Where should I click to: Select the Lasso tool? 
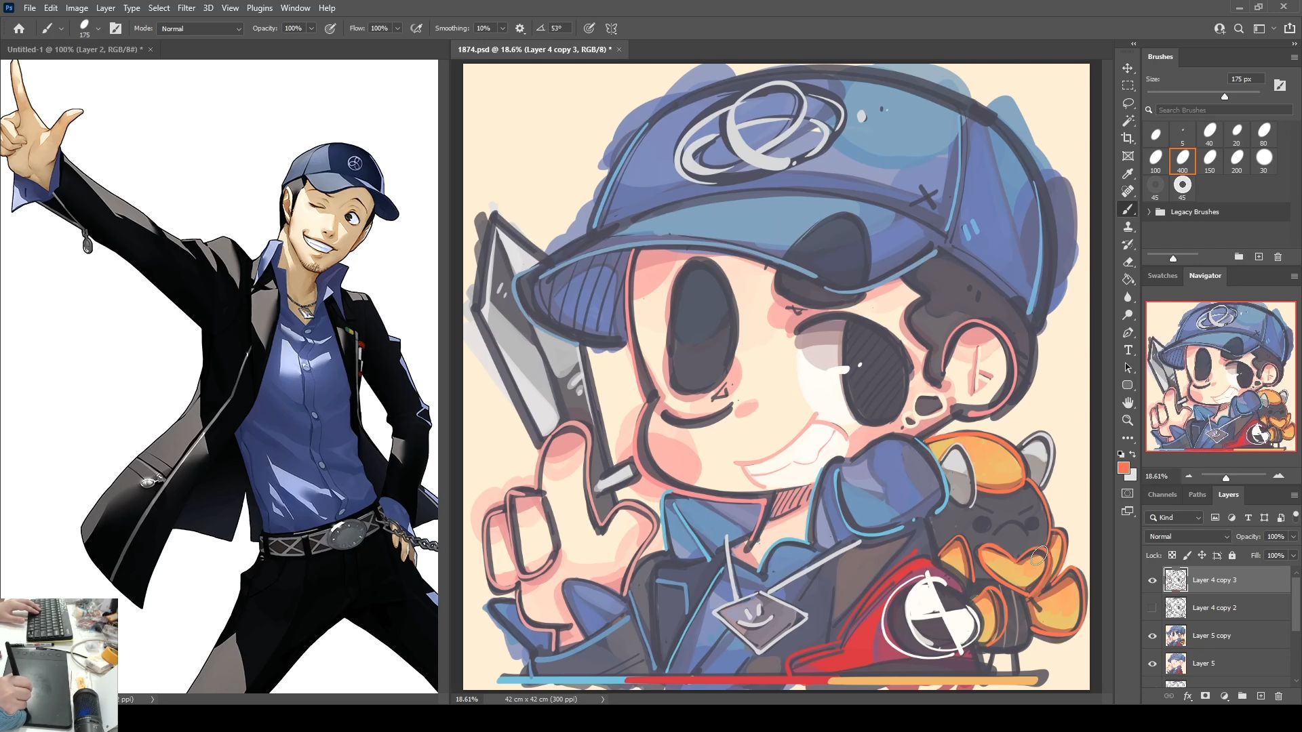tap(1128, 103)
